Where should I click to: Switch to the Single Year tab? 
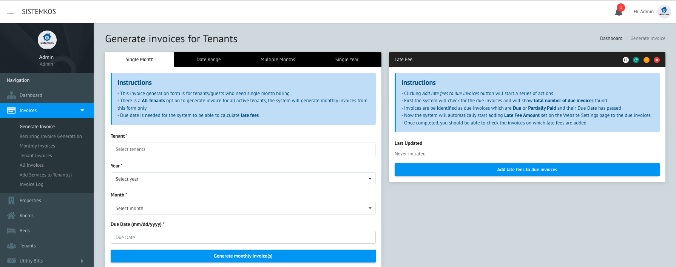pyautogui.click(x=347, y=60)
